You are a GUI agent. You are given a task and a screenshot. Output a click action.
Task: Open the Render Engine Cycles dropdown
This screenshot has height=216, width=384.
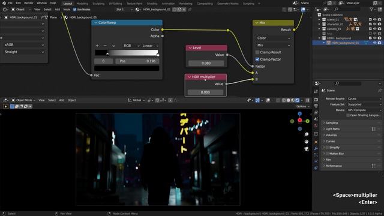coord(364,98)
